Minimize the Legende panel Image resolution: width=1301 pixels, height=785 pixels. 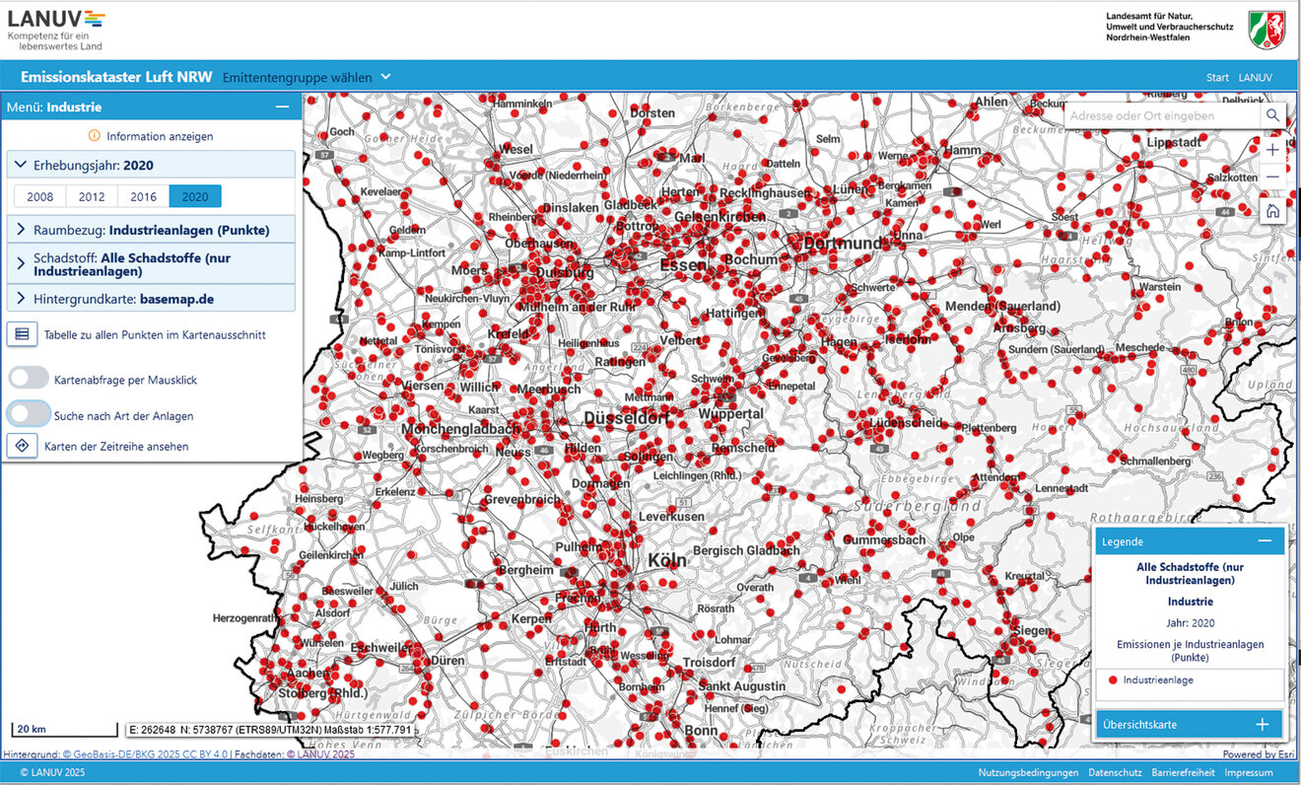tap(1265, 541)
